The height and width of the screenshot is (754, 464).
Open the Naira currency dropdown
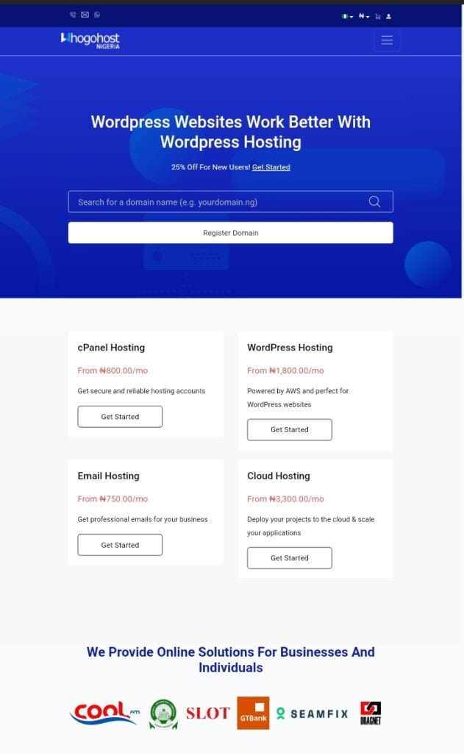(364, 16)
